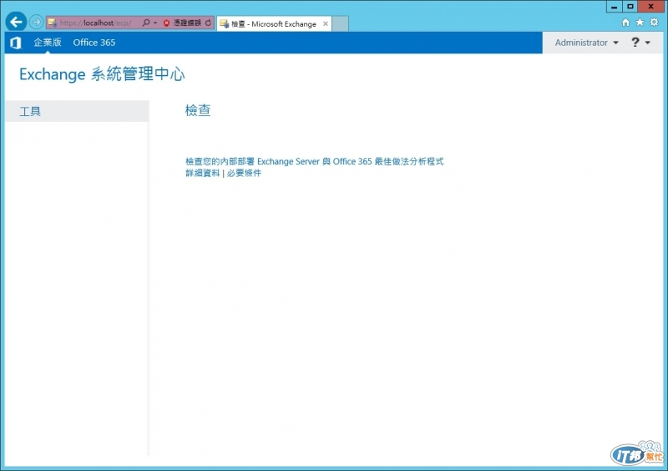
Task: Click the question mark help icon
Action: point(635,43)
